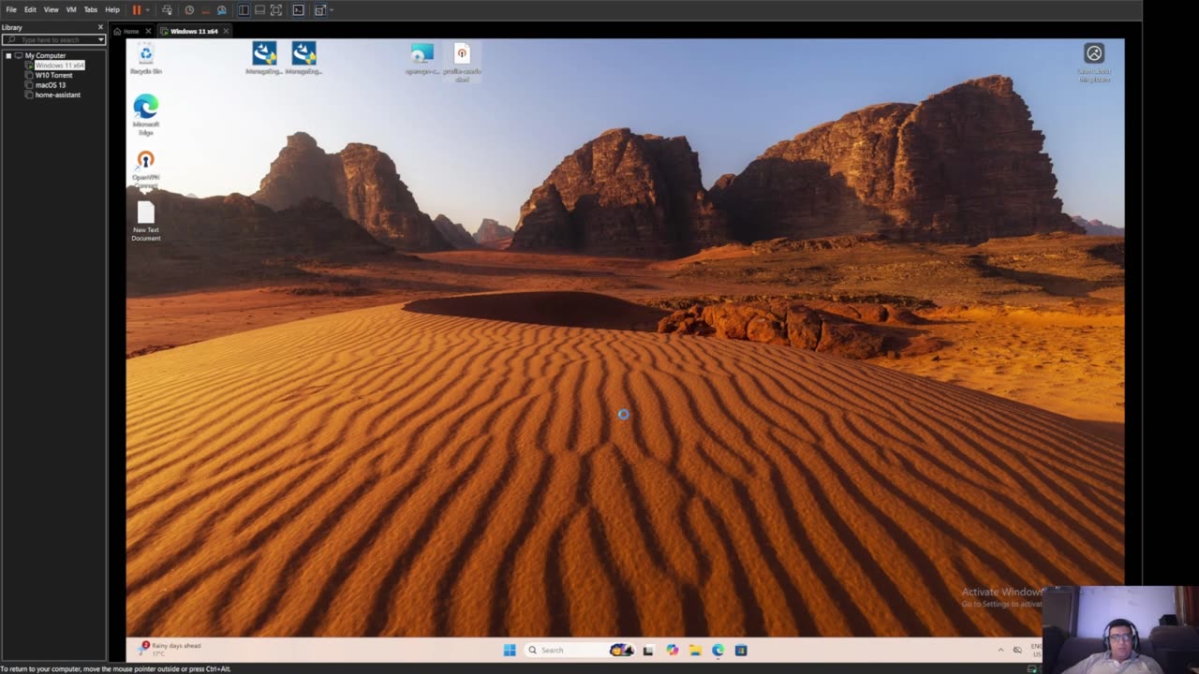1199x674 pixels.
Task: Open the Library search dropdown arrow
Action: pos(101,39)
